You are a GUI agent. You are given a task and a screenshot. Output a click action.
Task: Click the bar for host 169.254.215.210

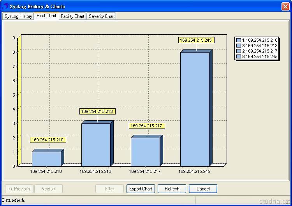point(46,159)
